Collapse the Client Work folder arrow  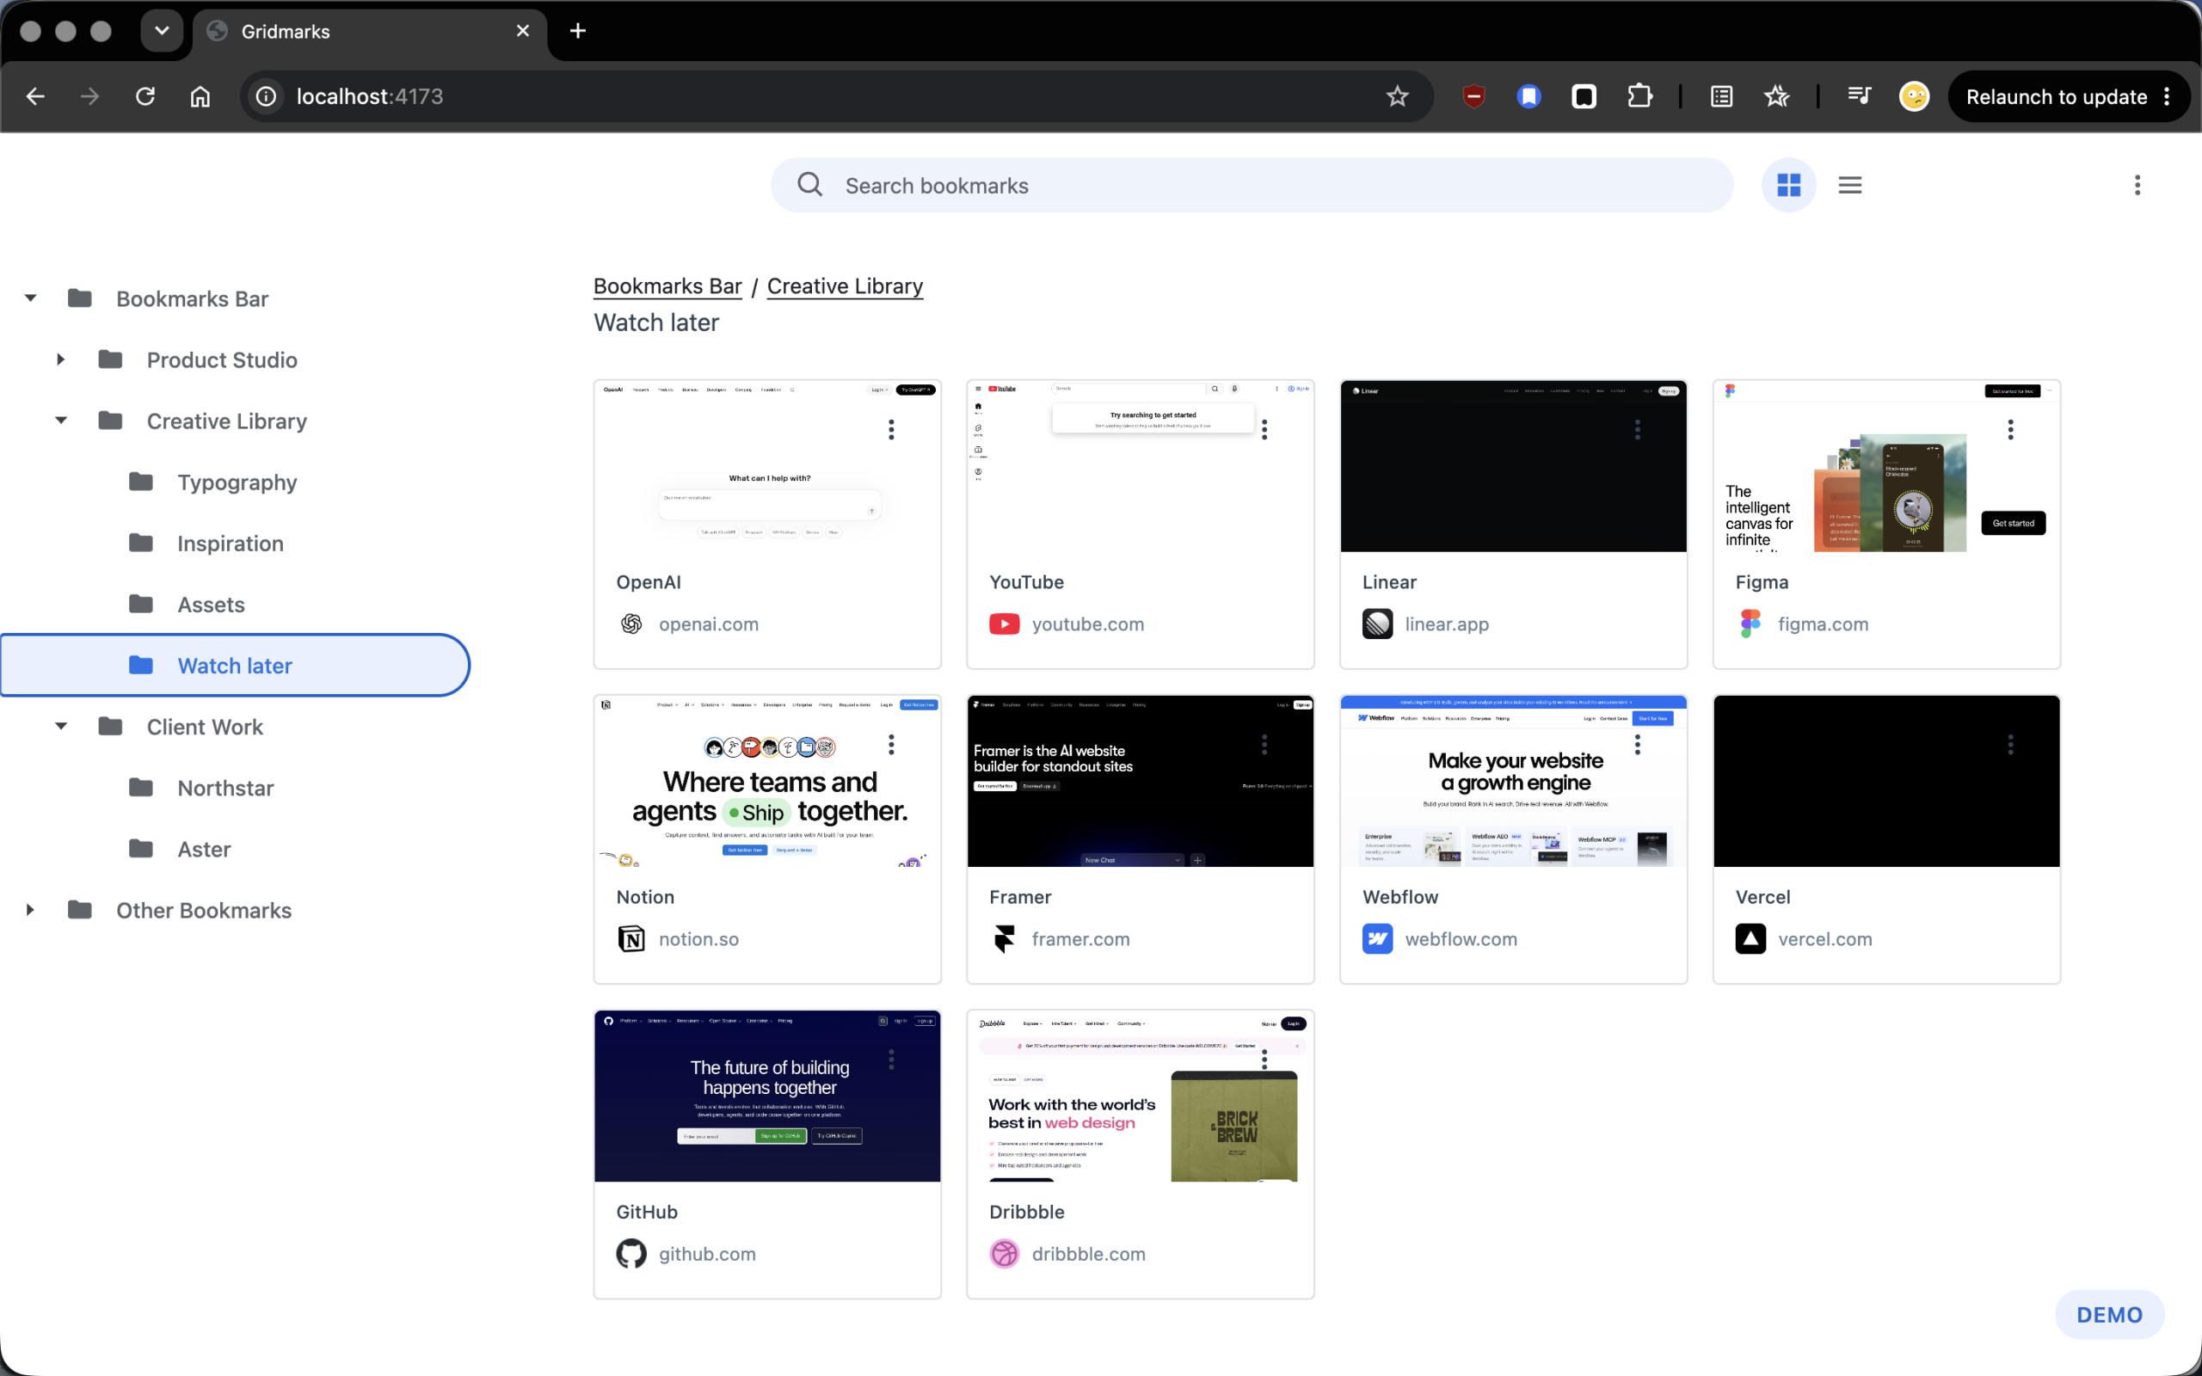point(61,726)
